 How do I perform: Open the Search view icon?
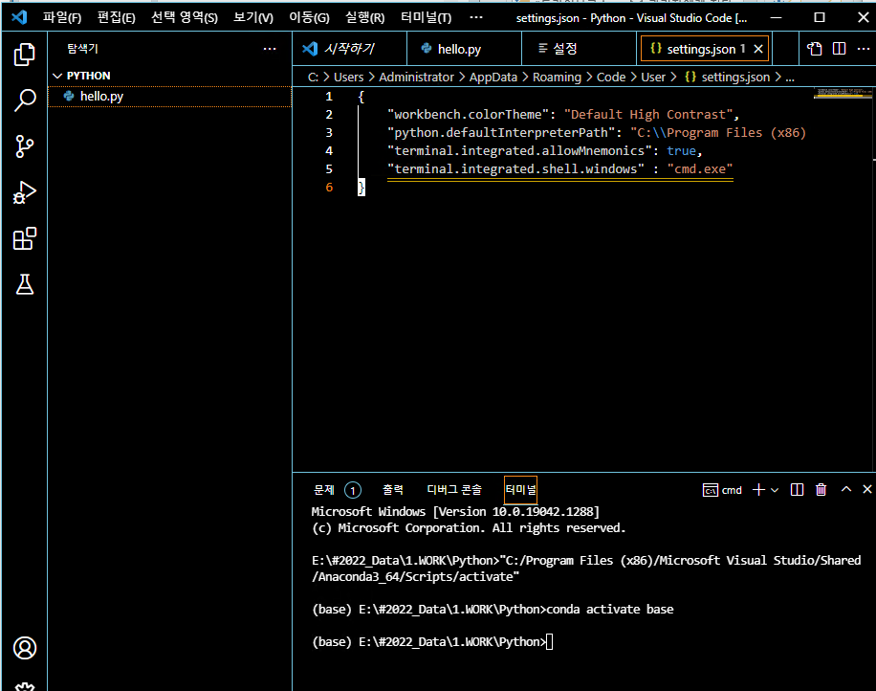click(x=24, y=100)
